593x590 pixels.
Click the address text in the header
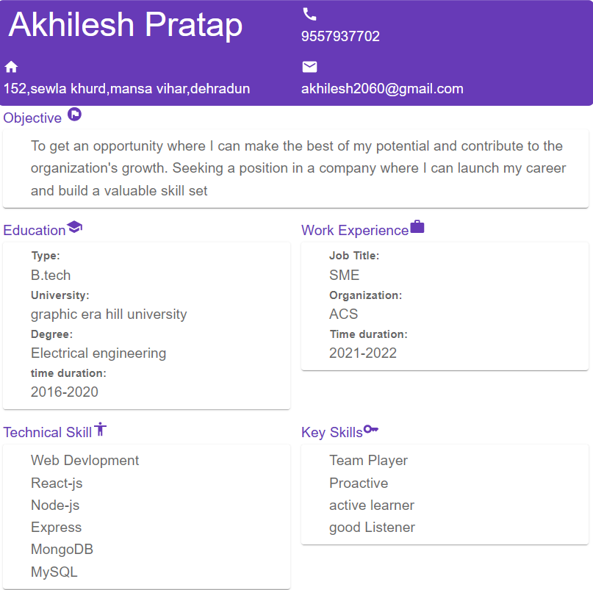(x=126, y=89)
